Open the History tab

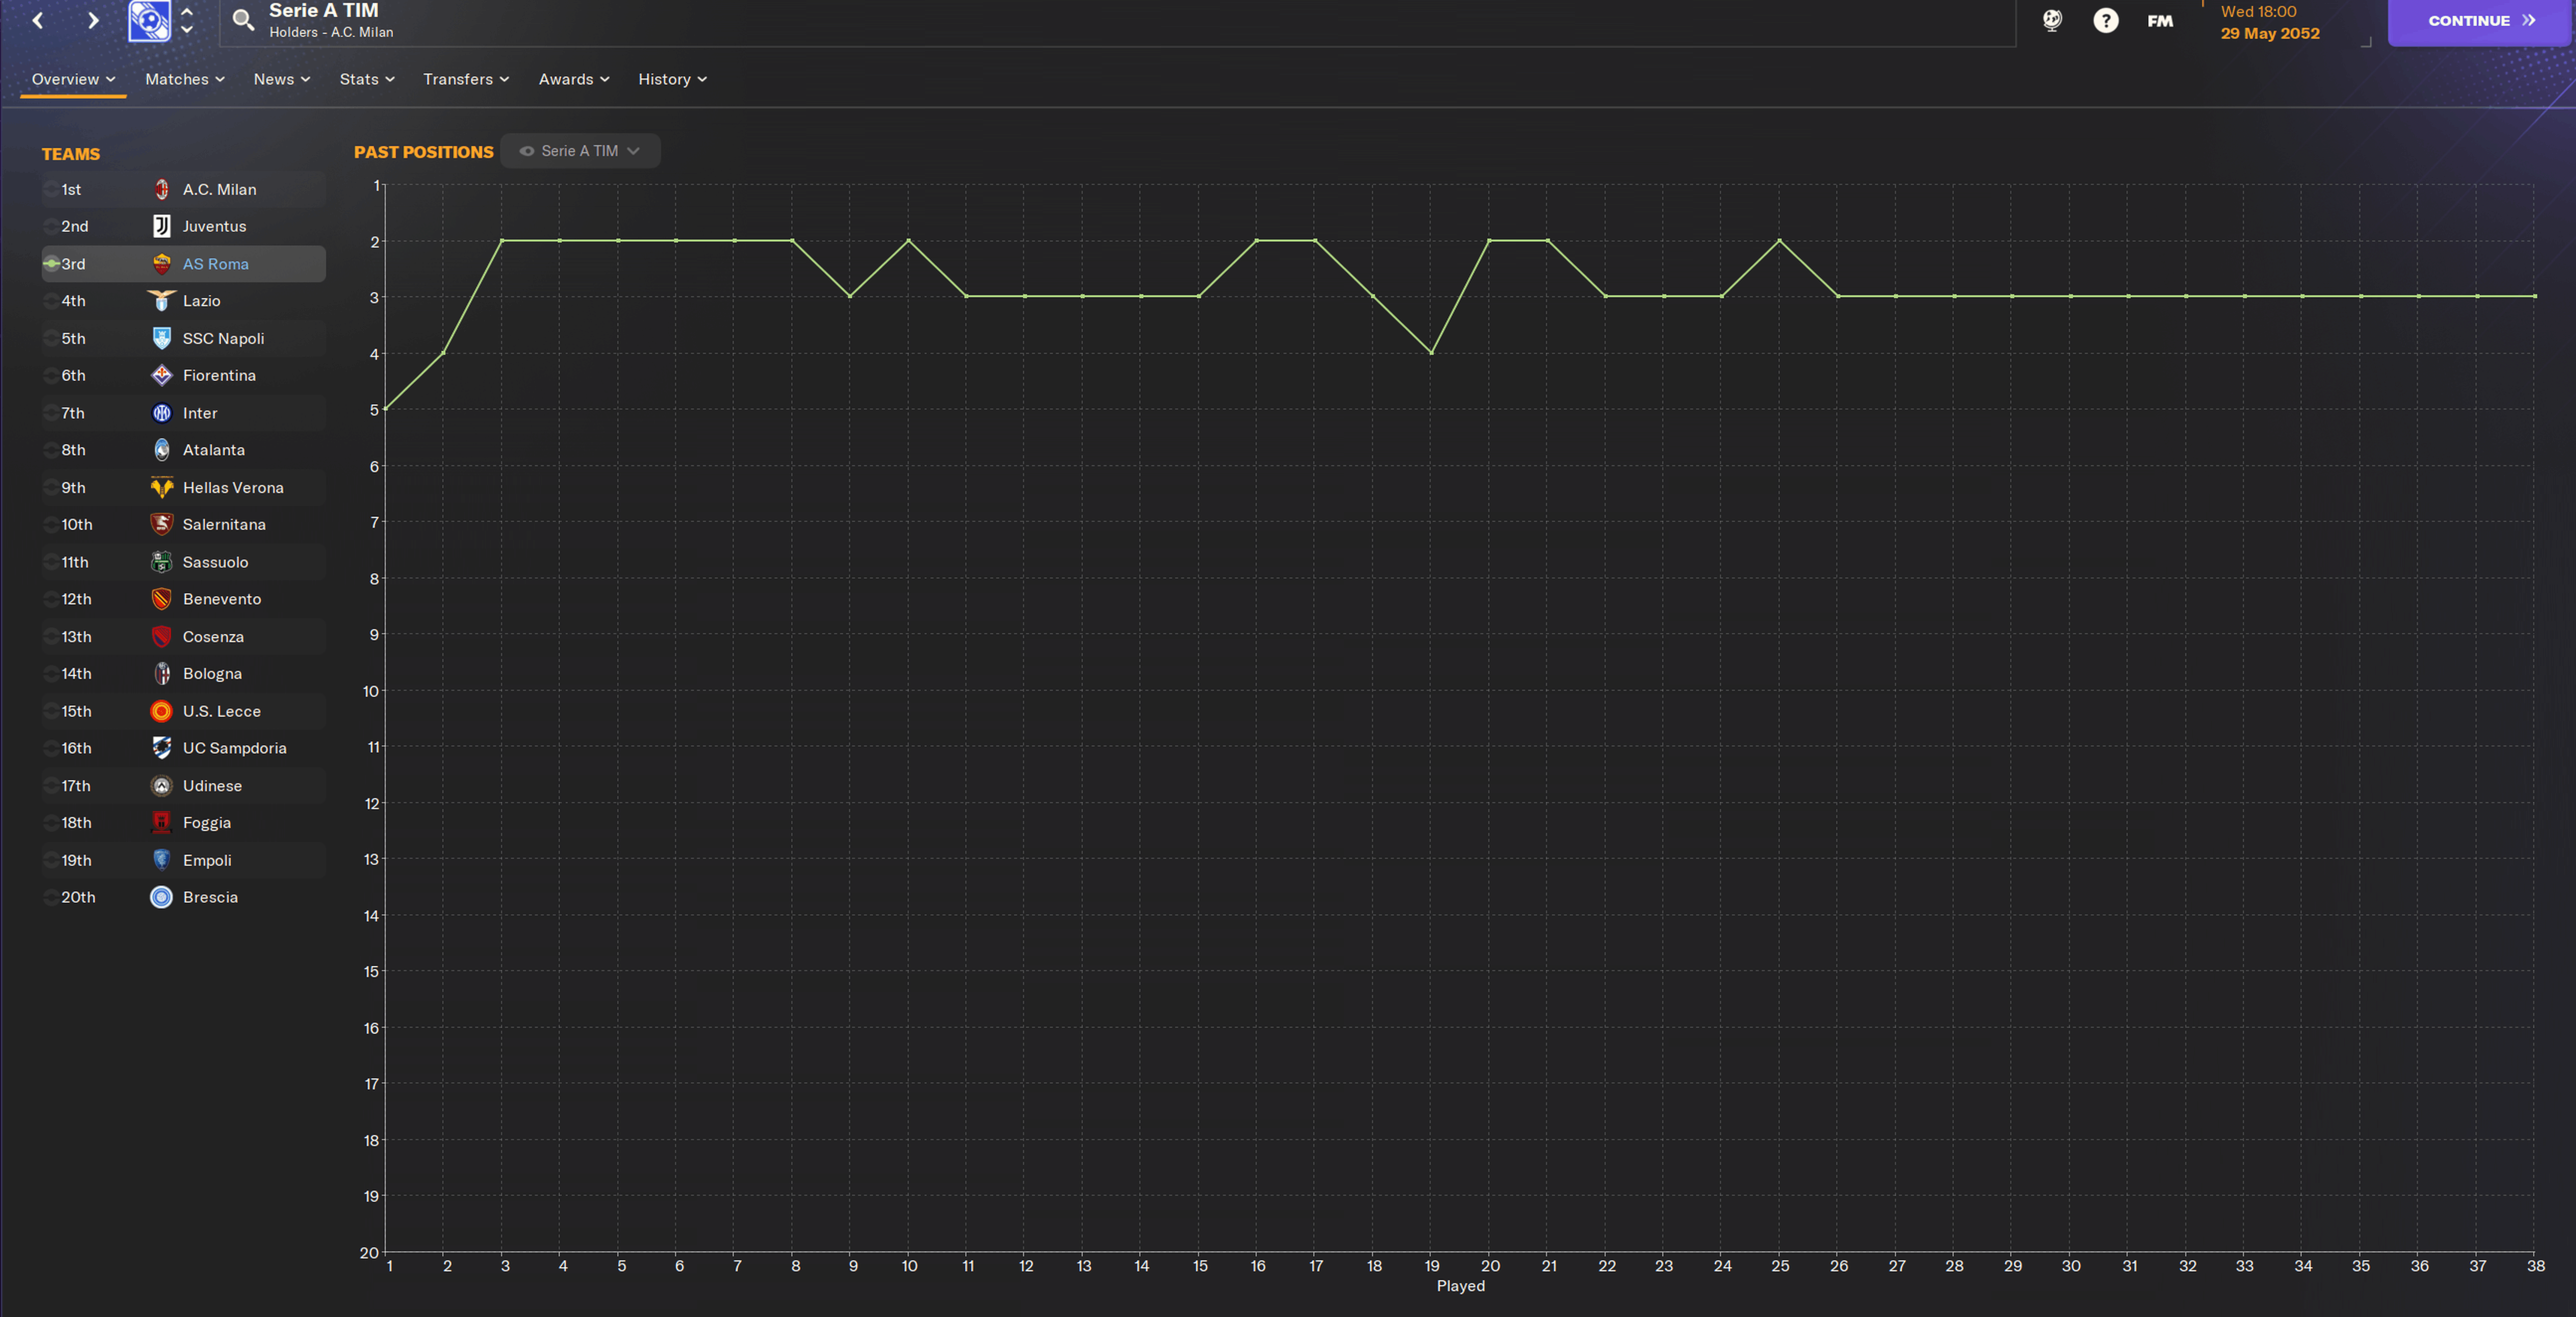click(x=672, y=79)
